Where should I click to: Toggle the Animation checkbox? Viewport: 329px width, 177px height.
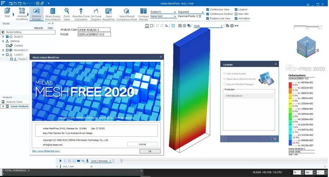[x=236, y=18]
